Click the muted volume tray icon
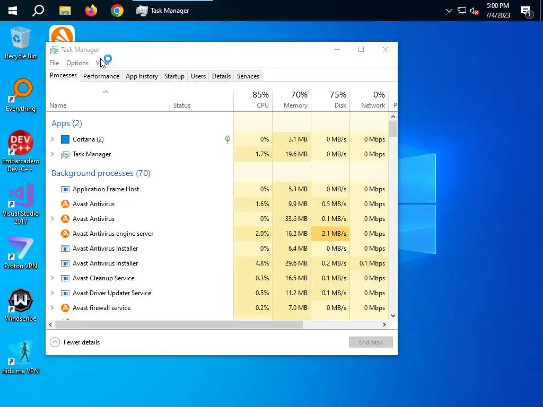The height and width of the screenshot is (407, 543). pyautogui.click(x=474, y=11)
